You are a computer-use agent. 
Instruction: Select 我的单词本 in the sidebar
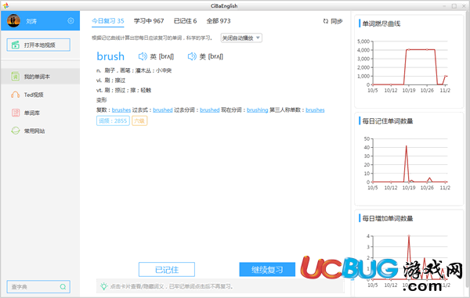(40, 77)
